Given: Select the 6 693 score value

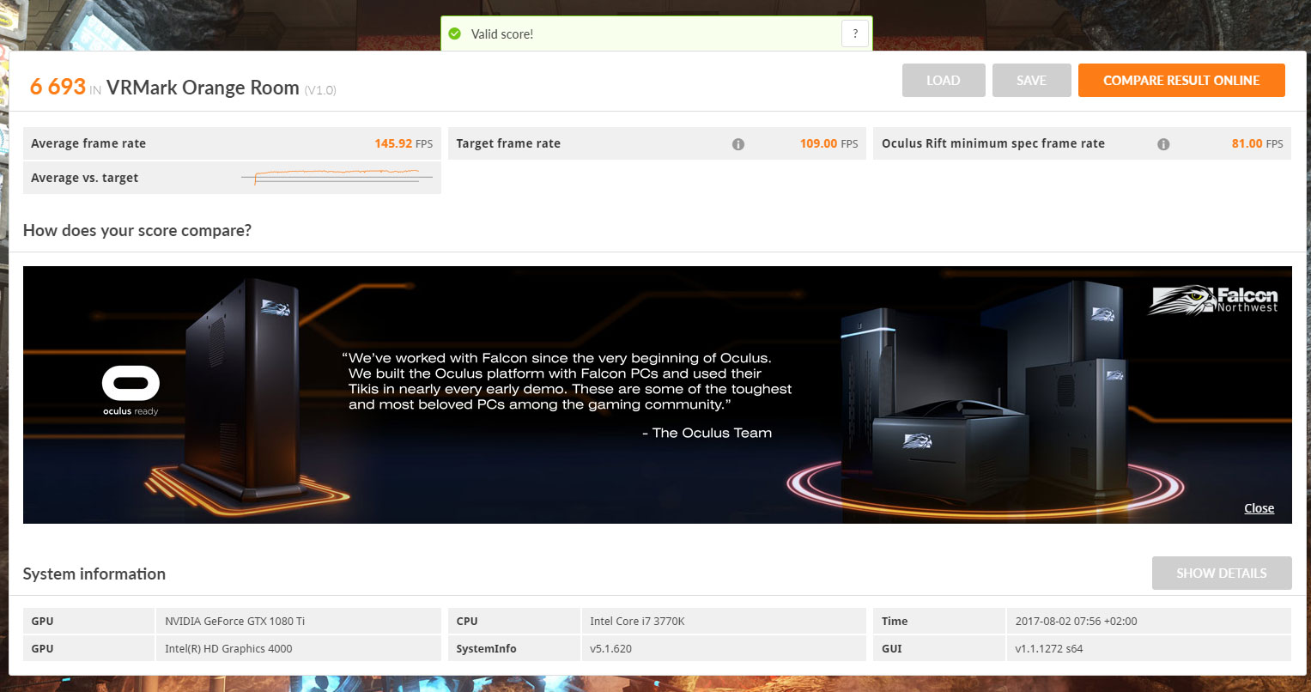Looking at the screenshot, I should (x=58, y=87).
